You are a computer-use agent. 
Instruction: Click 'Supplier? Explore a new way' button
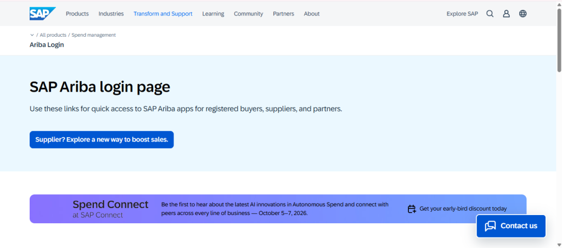point(102,140)
